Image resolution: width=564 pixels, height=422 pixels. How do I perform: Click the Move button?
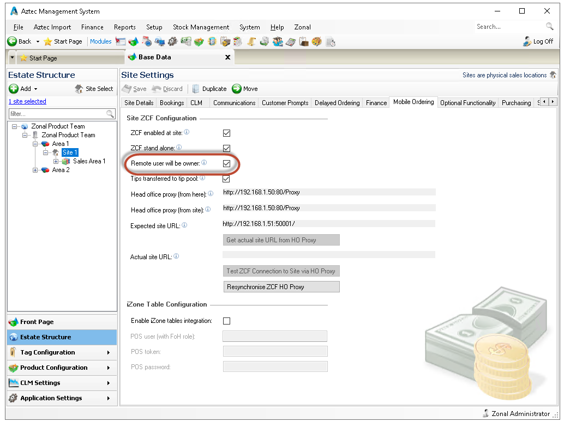coord(245,89)
